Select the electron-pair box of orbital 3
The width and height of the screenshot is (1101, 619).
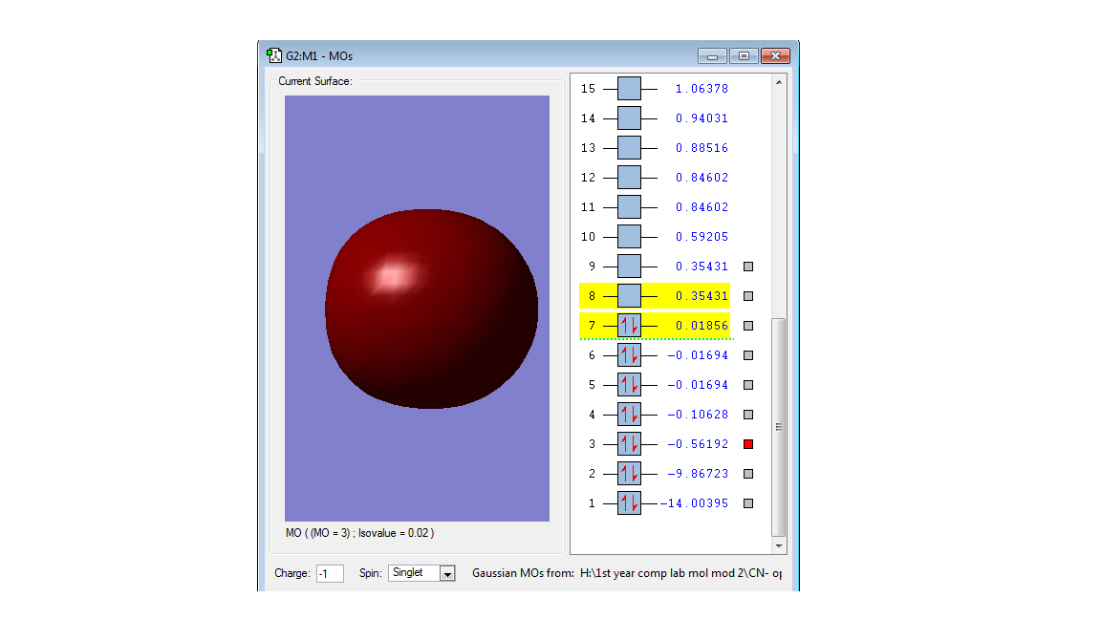[x=629, y=443]
